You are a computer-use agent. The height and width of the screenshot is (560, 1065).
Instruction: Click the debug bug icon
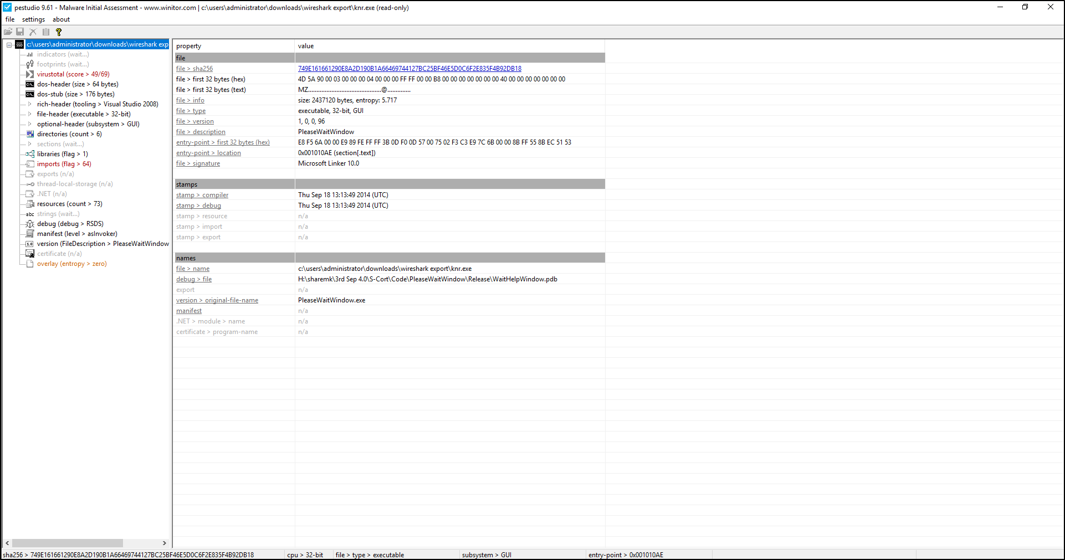pyautogui.click(x=30, y=224)
